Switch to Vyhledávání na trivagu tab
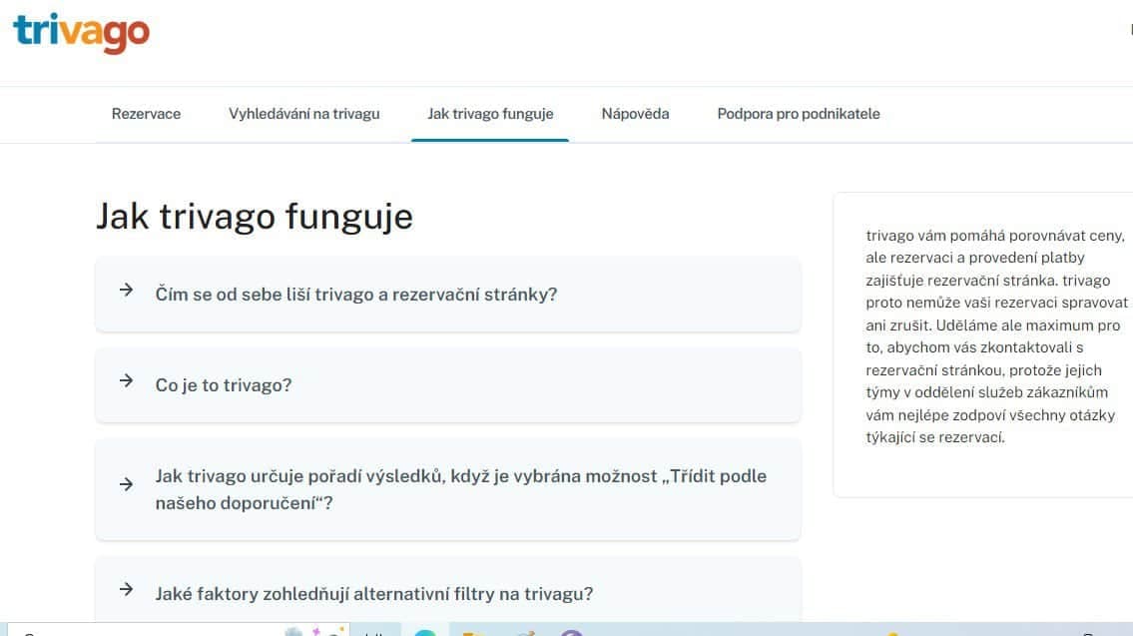The width and height of the screenshot is (1133, 636). coord(303,114)
